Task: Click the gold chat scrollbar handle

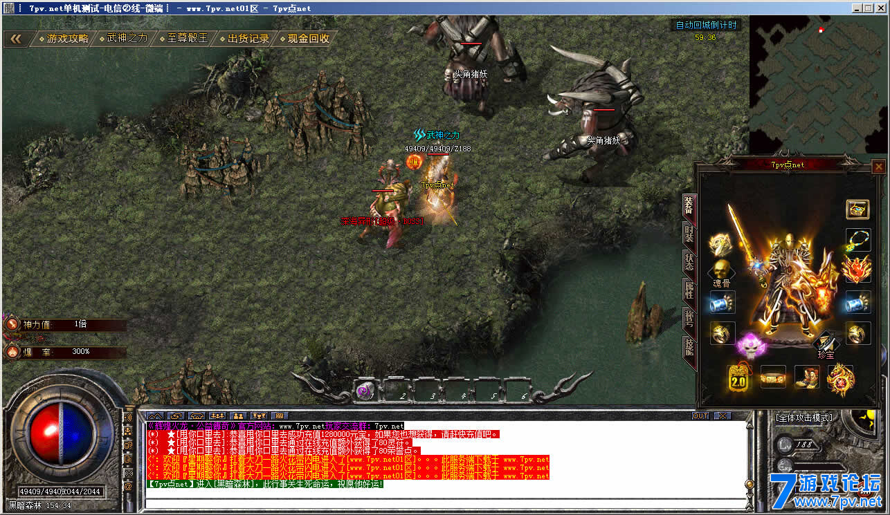Action: coord(750,484)
